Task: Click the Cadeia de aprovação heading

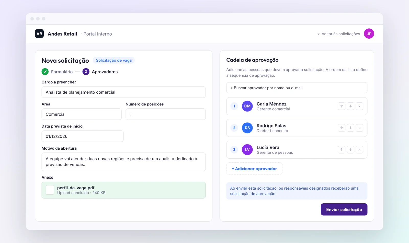Action: pyautogui.click(x=252, y=60)
